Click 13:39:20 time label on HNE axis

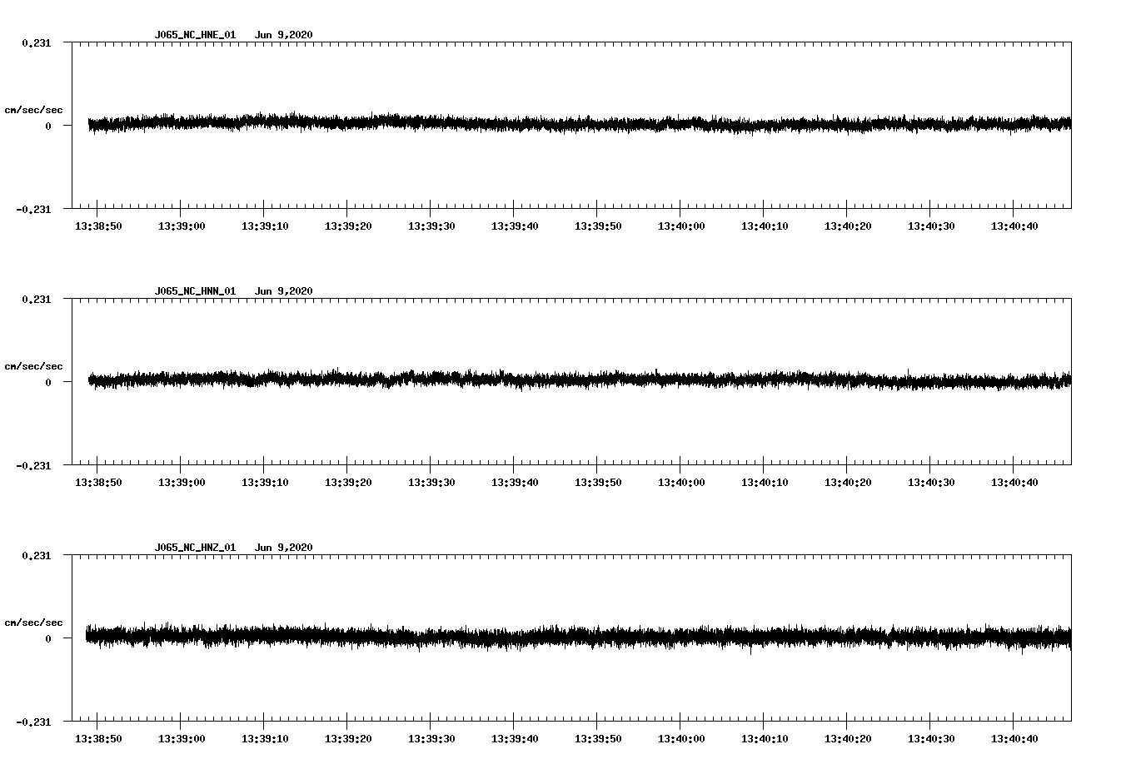348,226
